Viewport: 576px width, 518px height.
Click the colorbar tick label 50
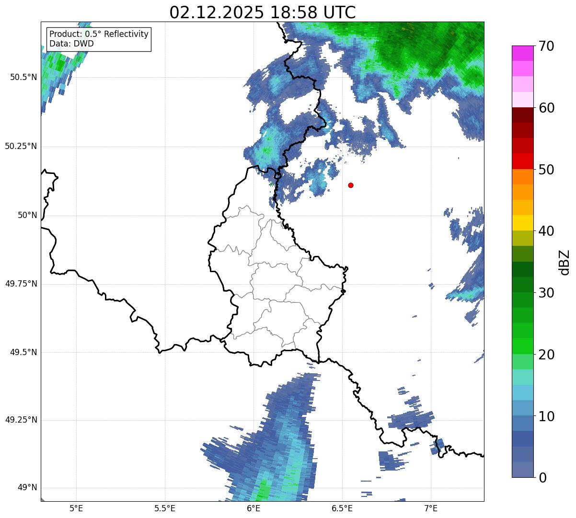546,170
